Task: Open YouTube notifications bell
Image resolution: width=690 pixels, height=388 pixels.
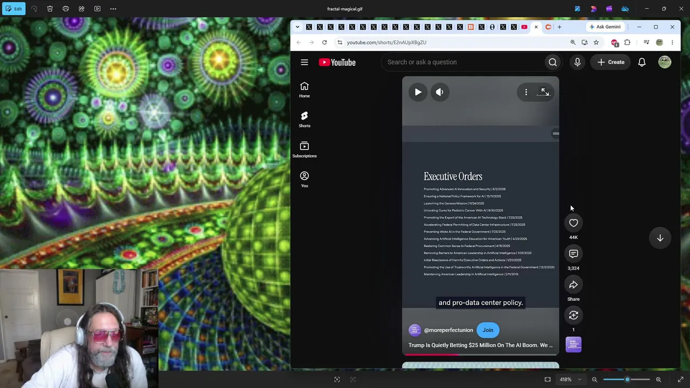Action: [642, 62]
